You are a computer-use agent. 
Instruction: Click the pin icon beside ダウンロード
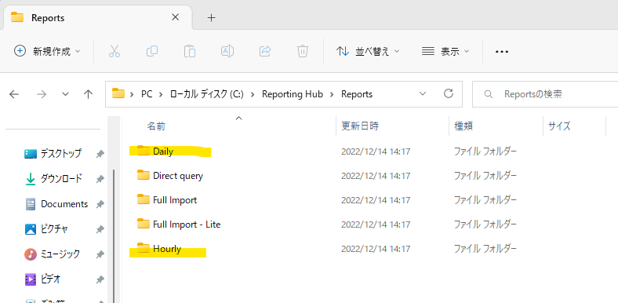(100, 179)
